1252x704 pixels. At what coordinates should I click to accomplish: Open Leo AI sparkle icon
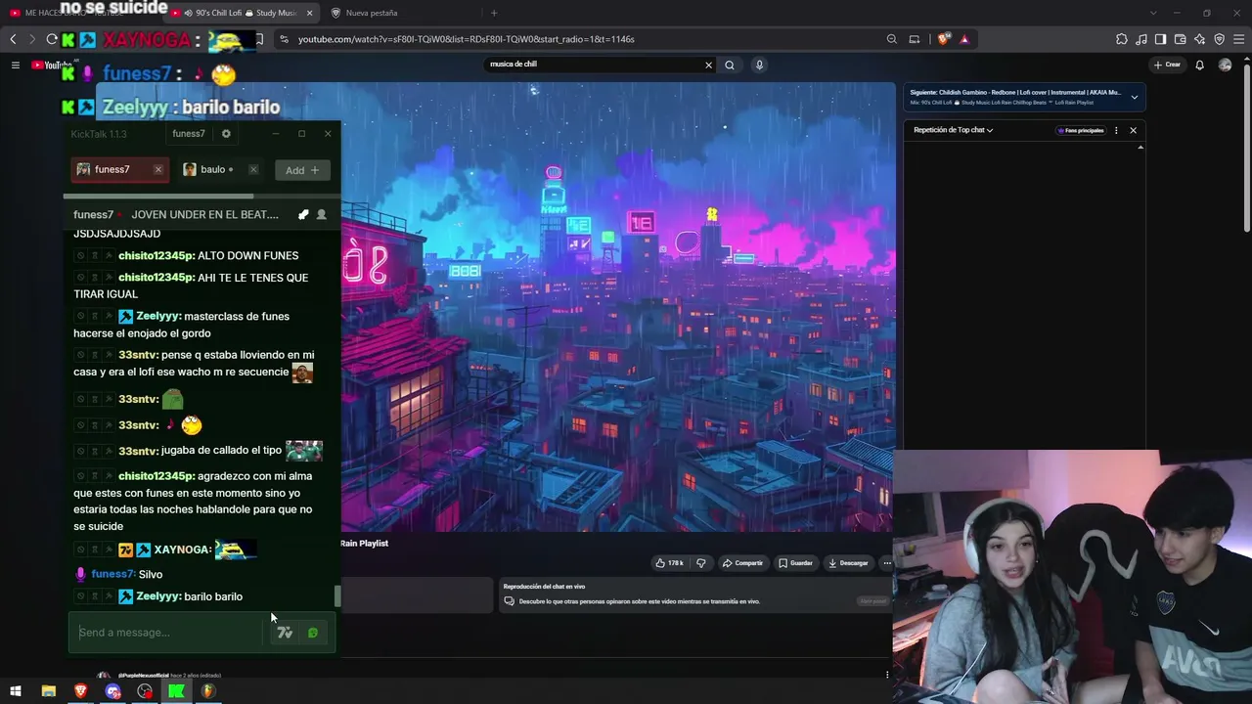(x=1199, y=39)
